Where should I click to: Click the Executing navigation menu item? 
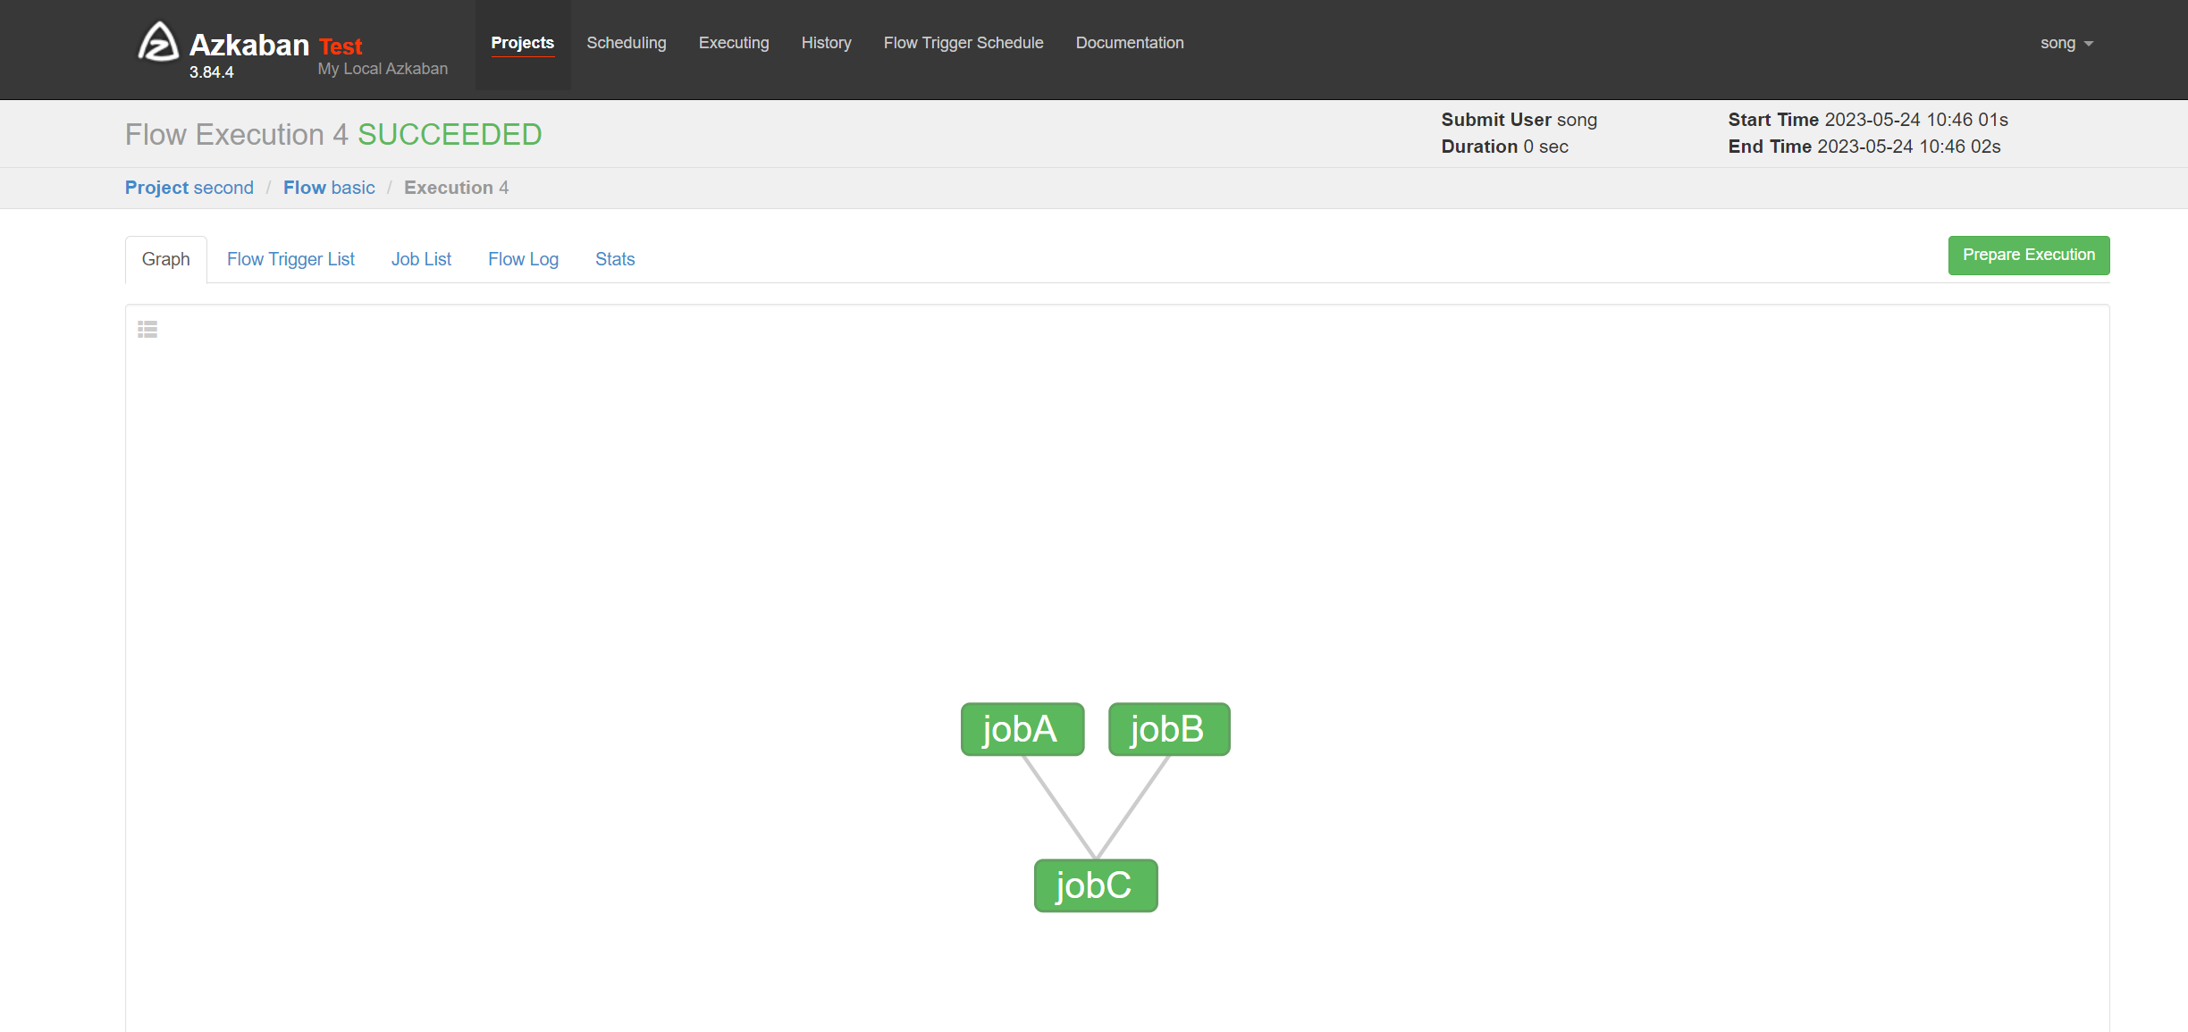point(733,42)
